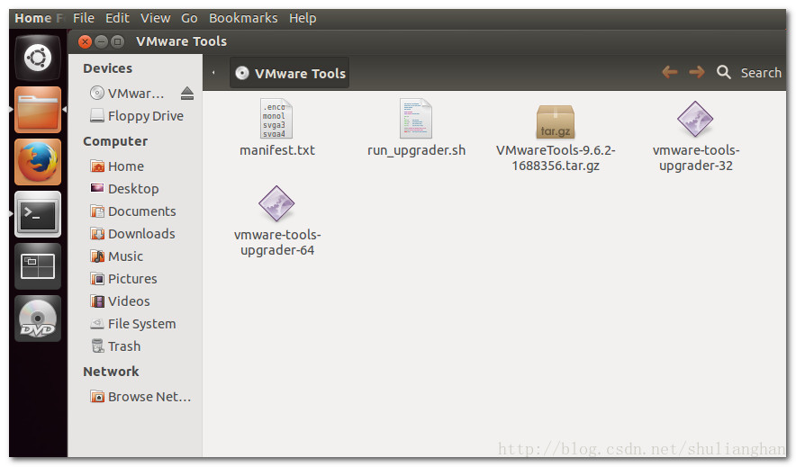Screen dimensions: 796x467
Task: Close the VMware Tools window
Action: 86,41
